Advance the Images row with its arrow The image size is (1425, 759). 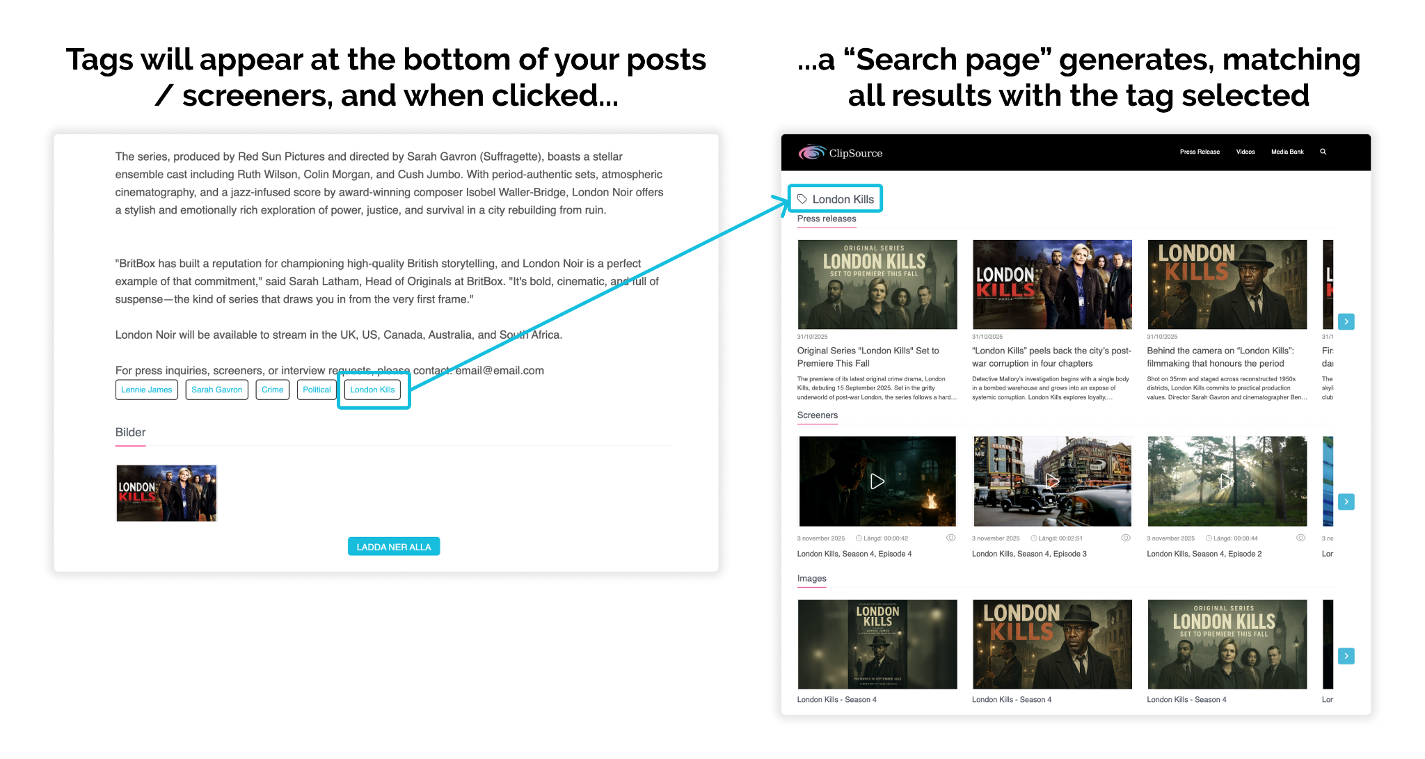click(1346, 655)
